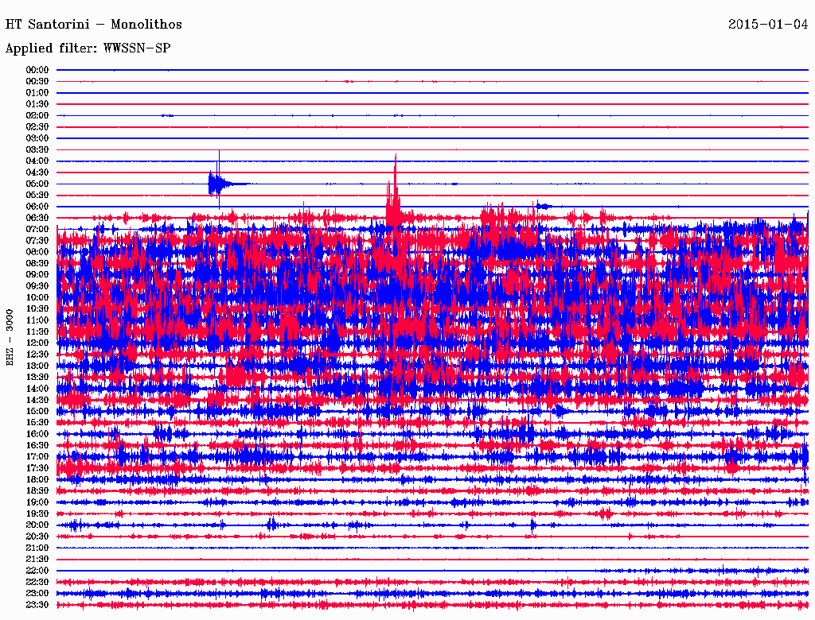This screenshot has width=815, height=620.
Task: Click the 11:00 time label
Action: [37, 320]
